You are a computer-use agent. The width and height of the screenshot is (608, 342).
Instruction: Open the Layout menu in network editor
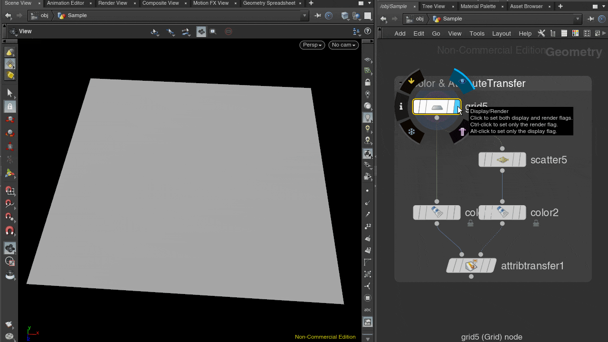(501, 33)
